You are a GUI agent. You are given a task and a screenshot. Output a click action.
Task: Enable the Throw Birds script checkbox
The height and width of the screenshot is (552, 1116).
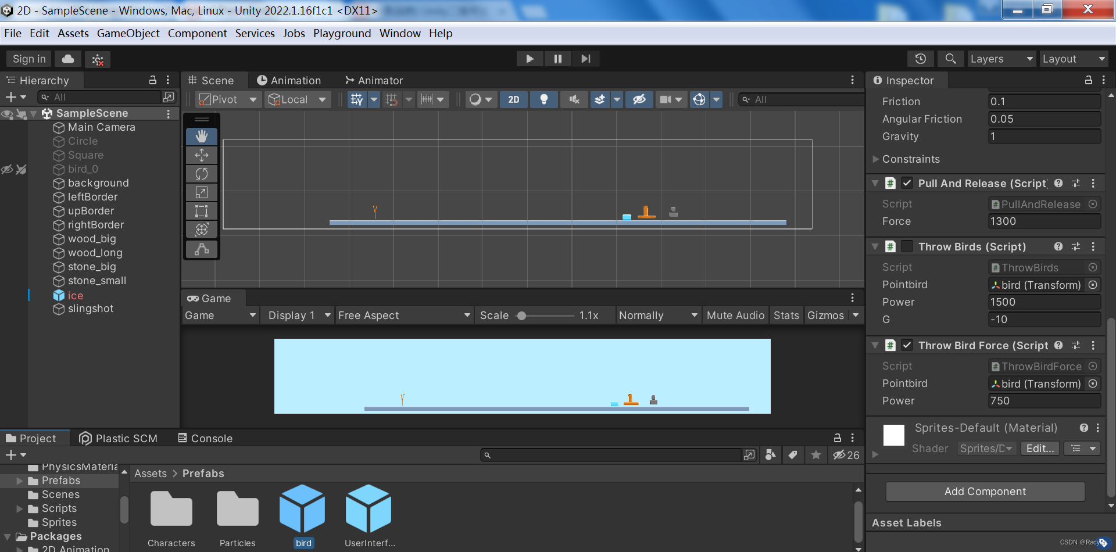(x=907, y=246)
